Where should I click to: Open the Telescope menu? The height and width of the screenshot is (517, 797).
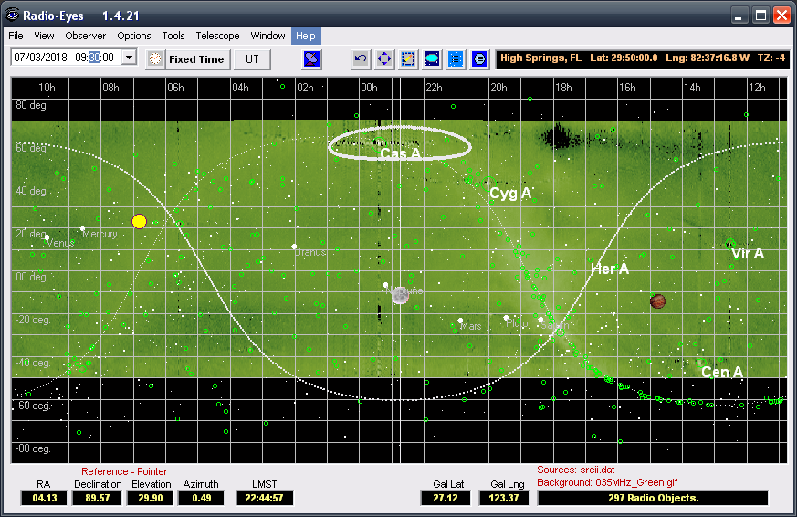[217, 36]
